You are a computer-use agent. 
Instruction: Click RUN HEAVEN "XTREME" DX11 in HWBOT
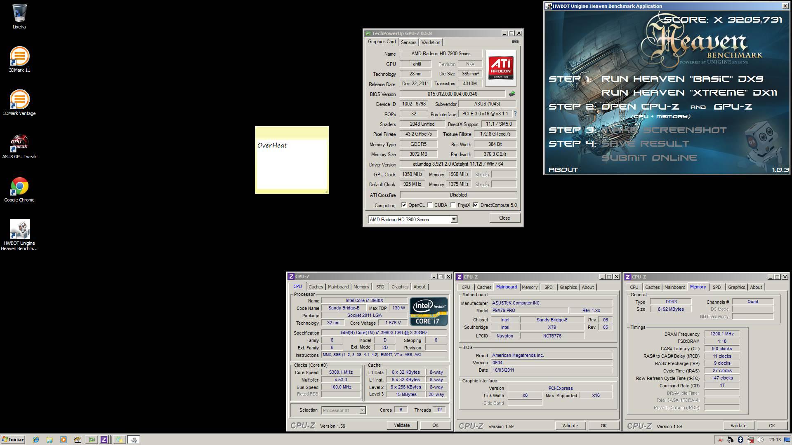click(x=689, y=93)
